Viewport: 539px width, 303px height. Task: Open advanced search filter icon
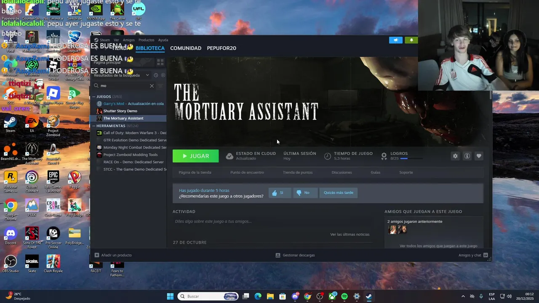160,86
